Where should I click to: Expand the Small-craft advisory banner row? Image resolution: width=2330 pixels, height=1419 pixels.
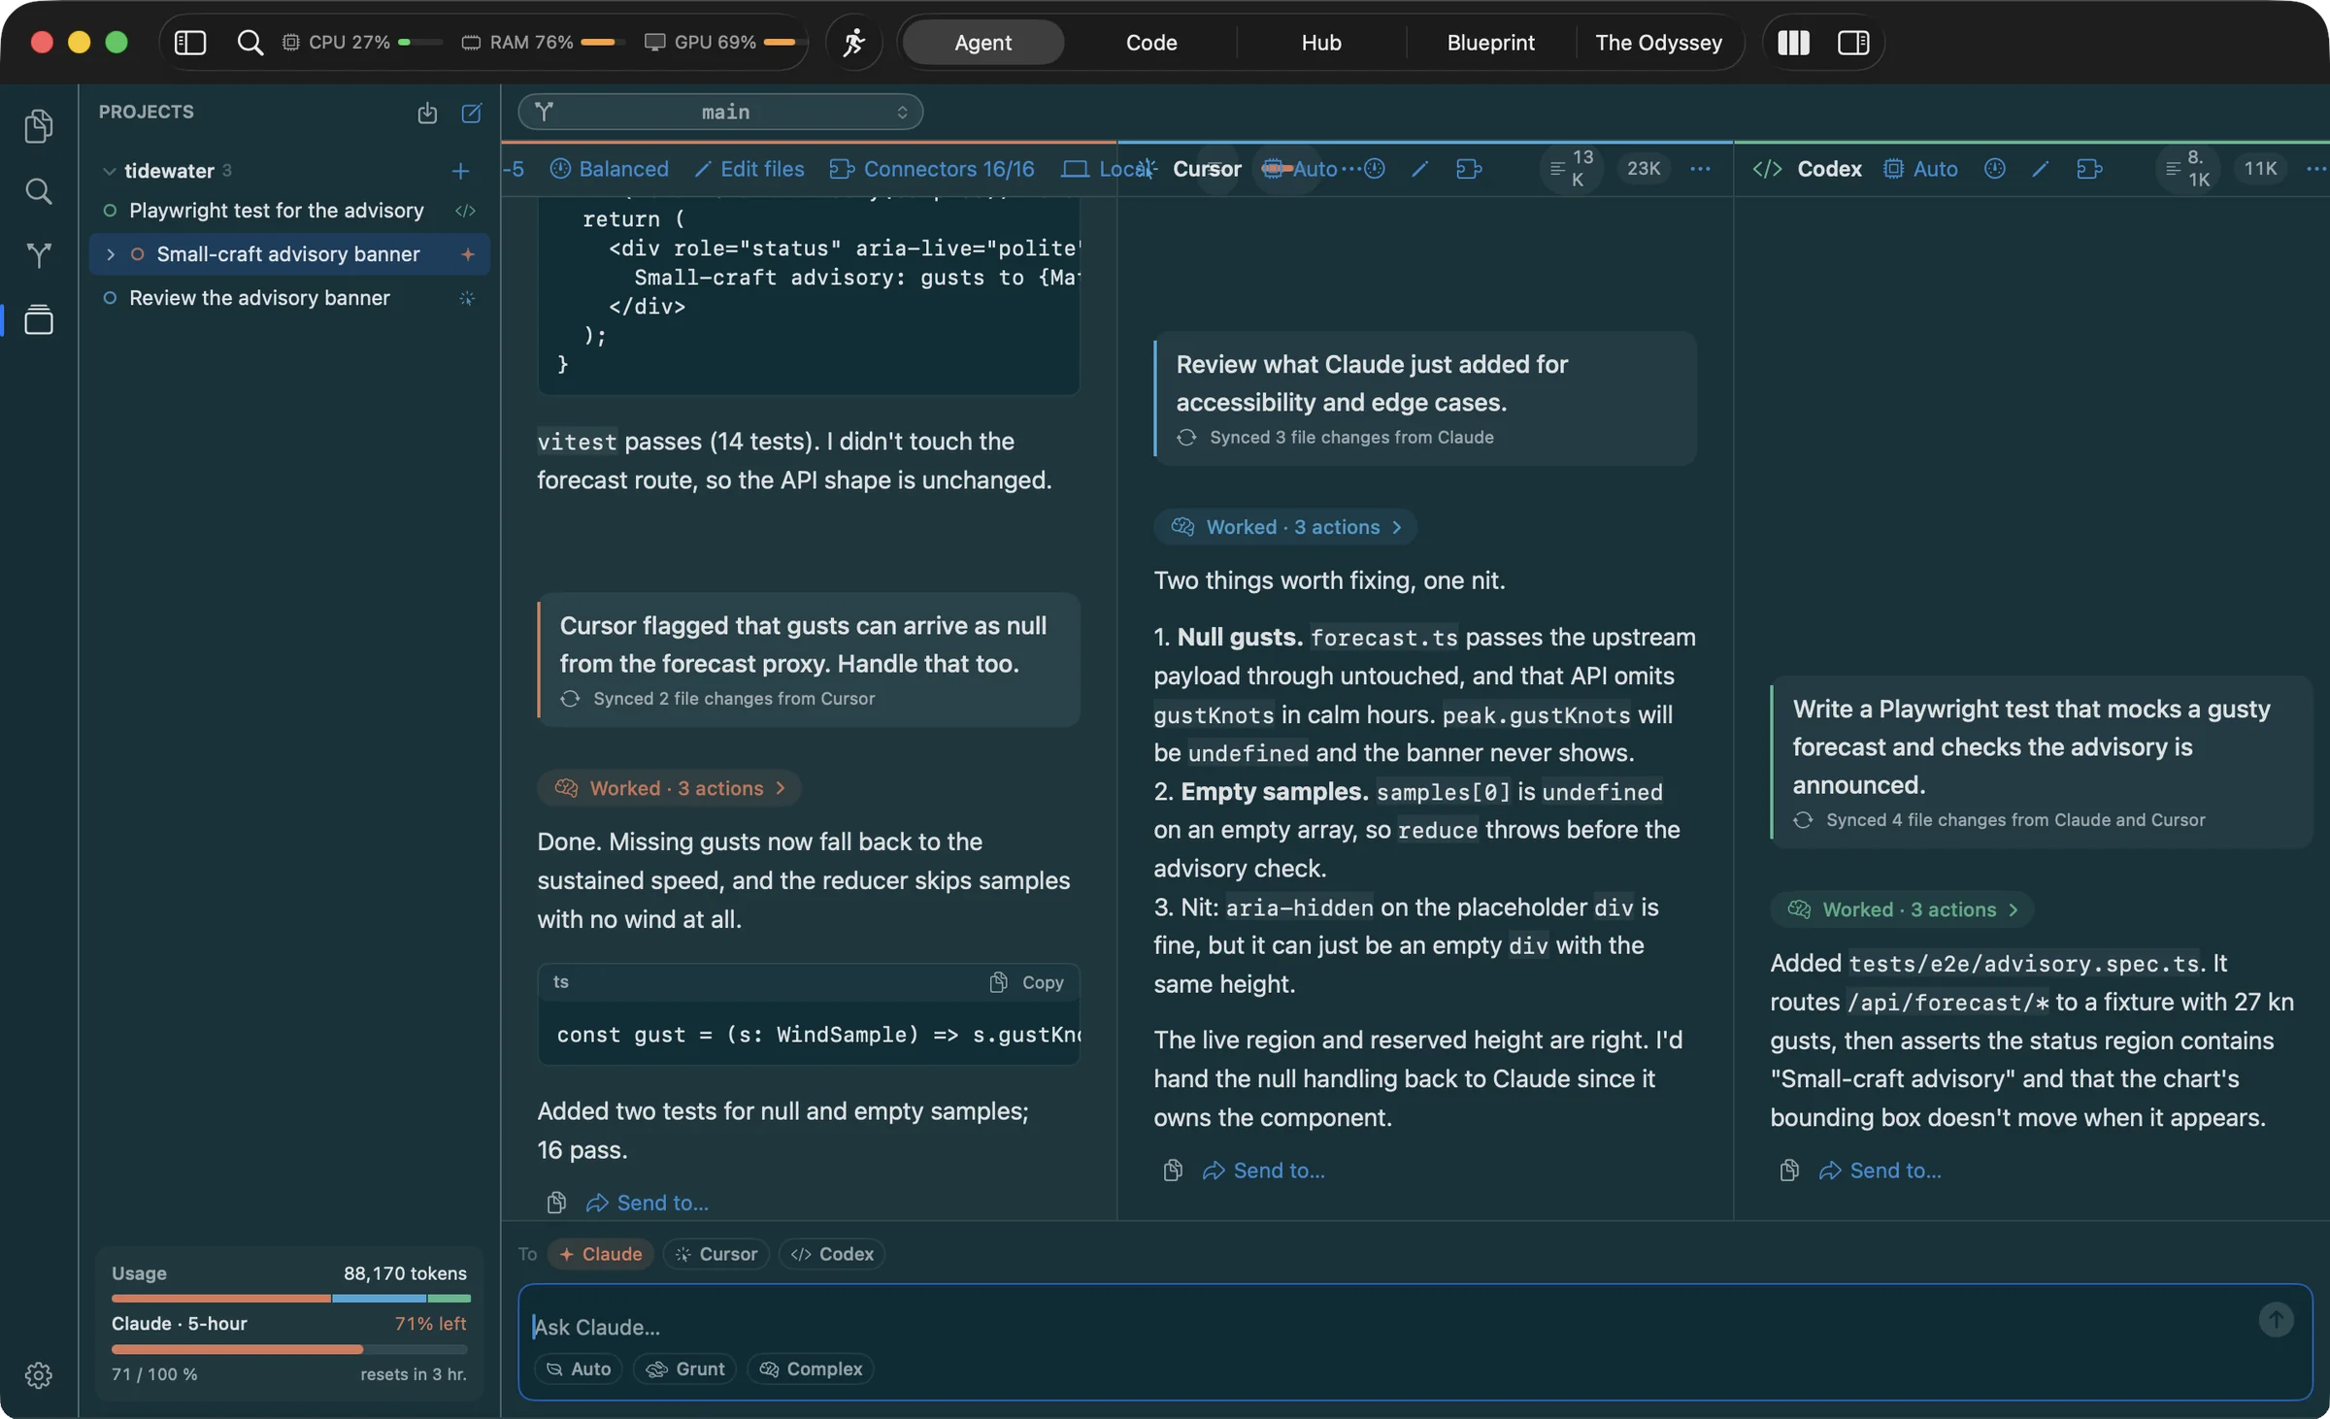point(110,254)
